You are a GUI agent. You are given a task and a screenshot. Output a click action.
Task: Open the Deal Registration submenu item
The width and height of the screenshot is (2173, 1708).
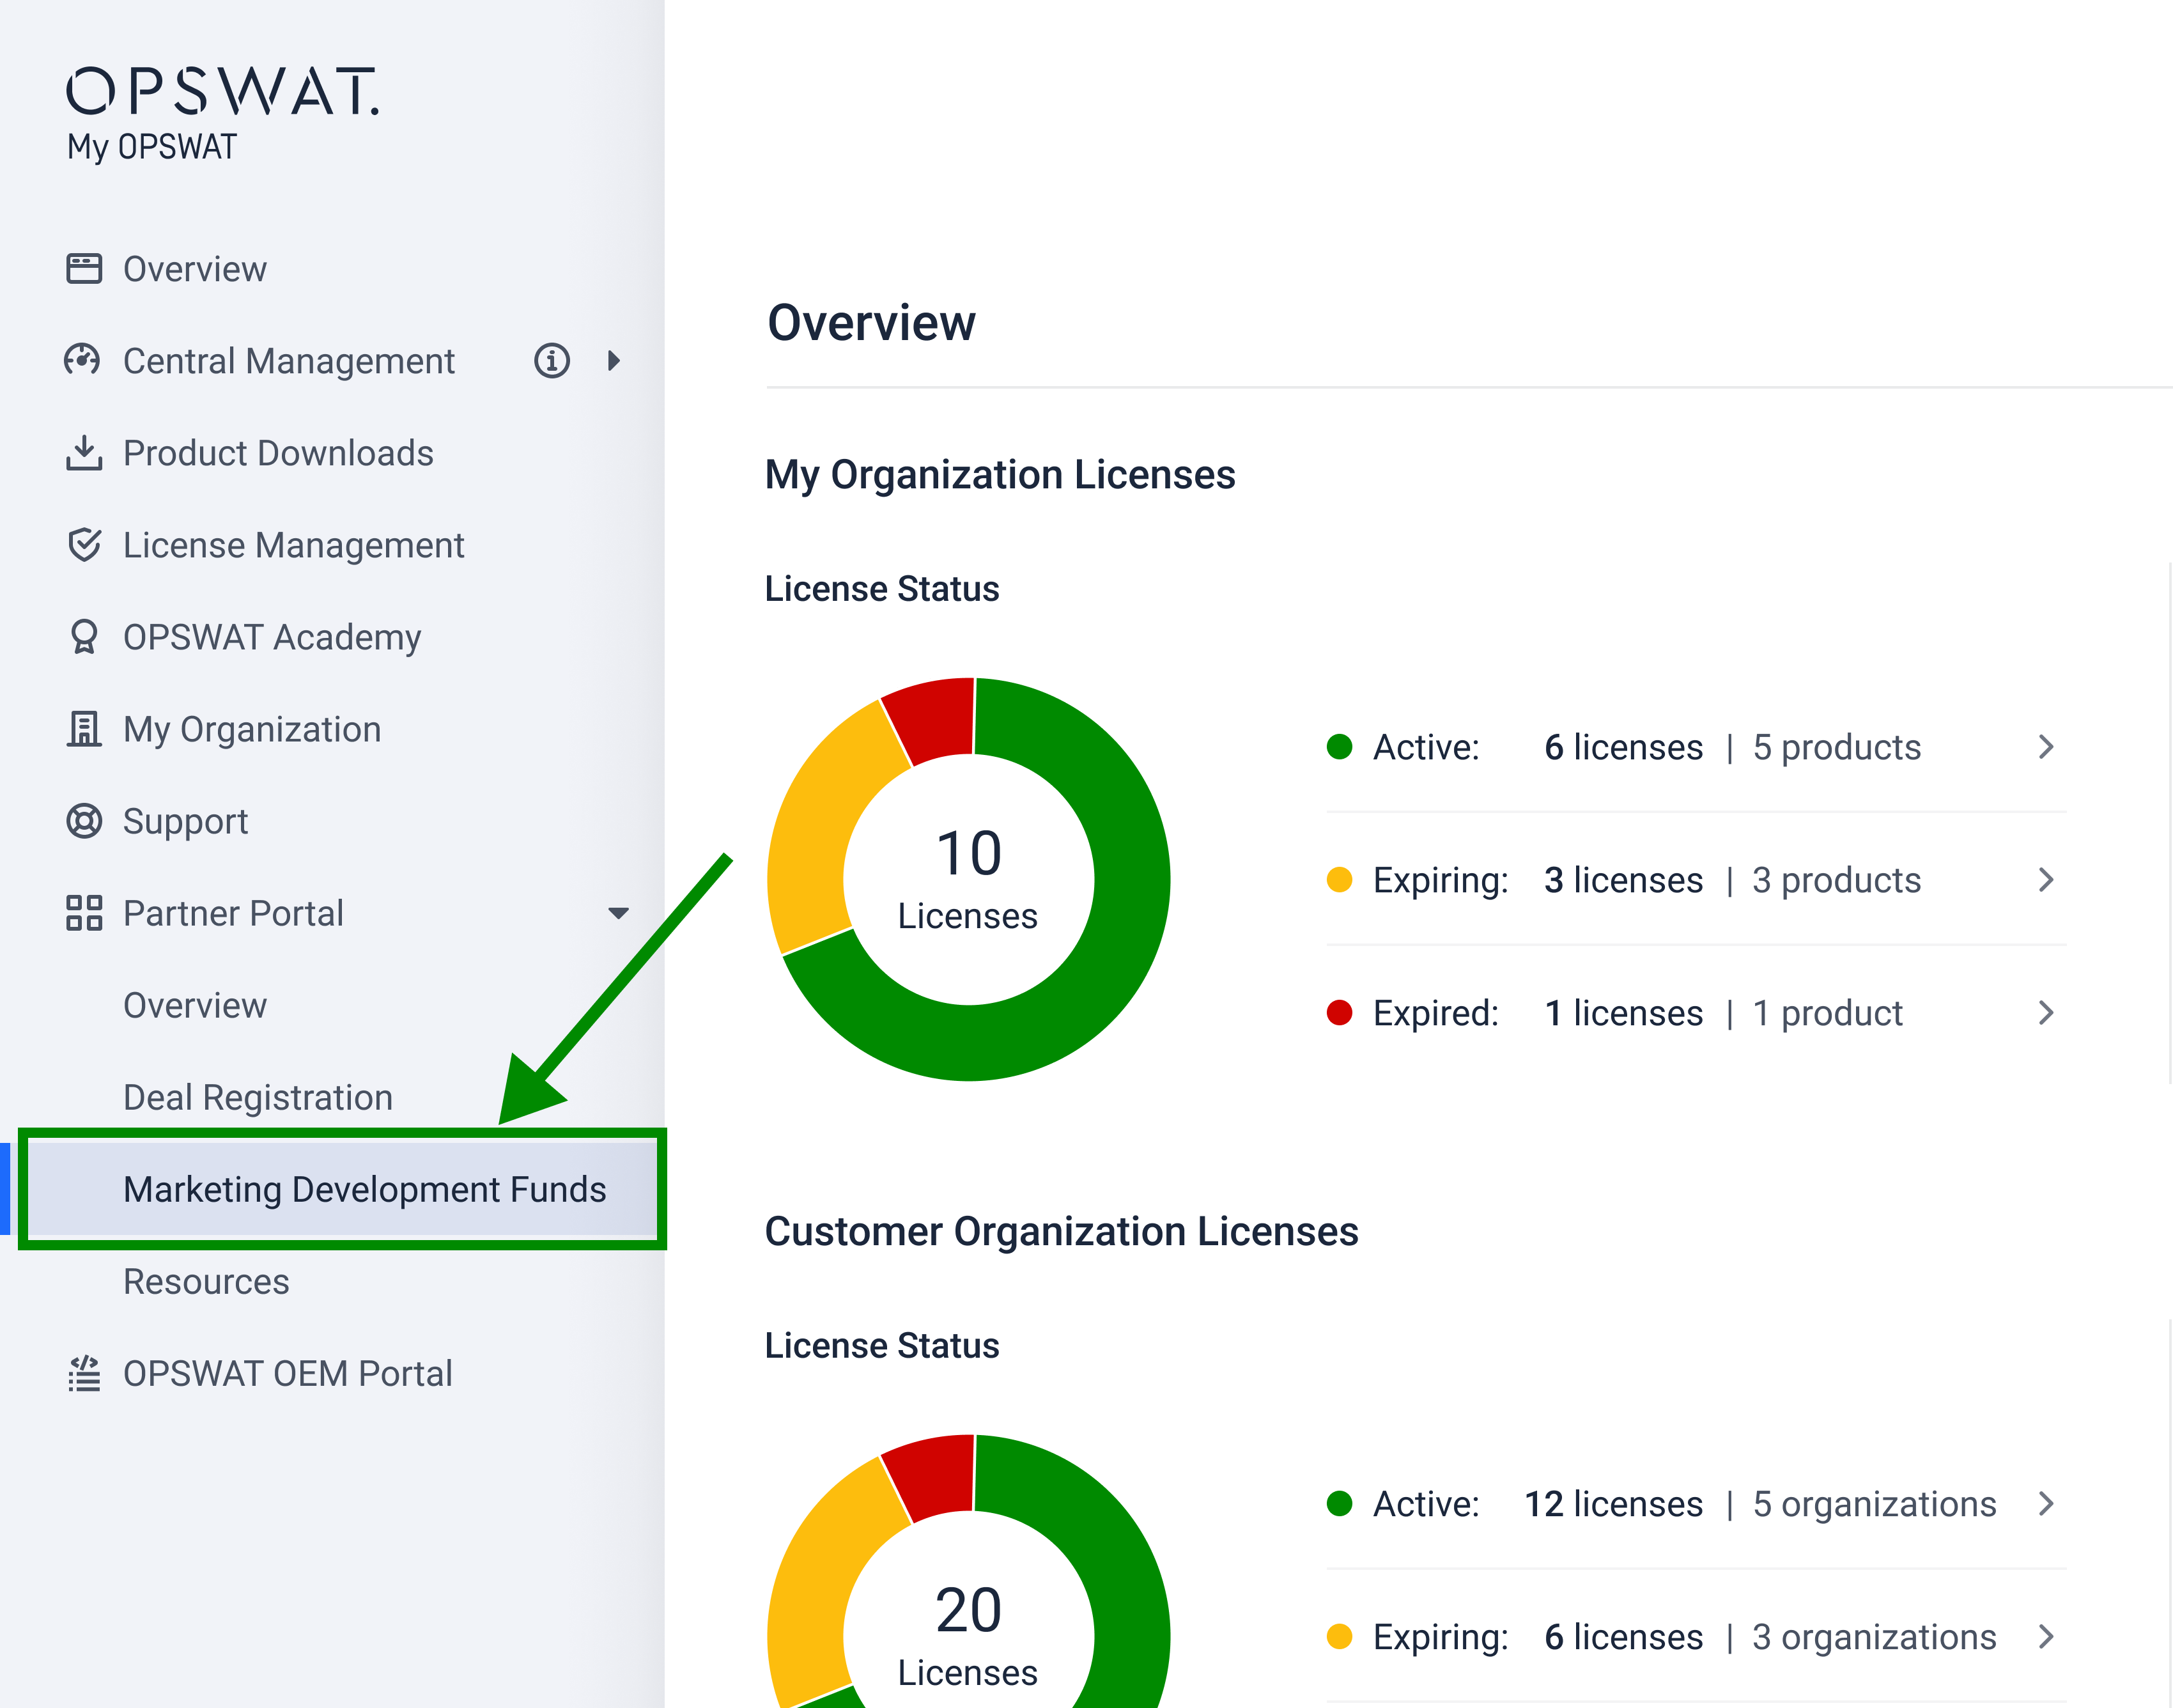[258, 1097]
